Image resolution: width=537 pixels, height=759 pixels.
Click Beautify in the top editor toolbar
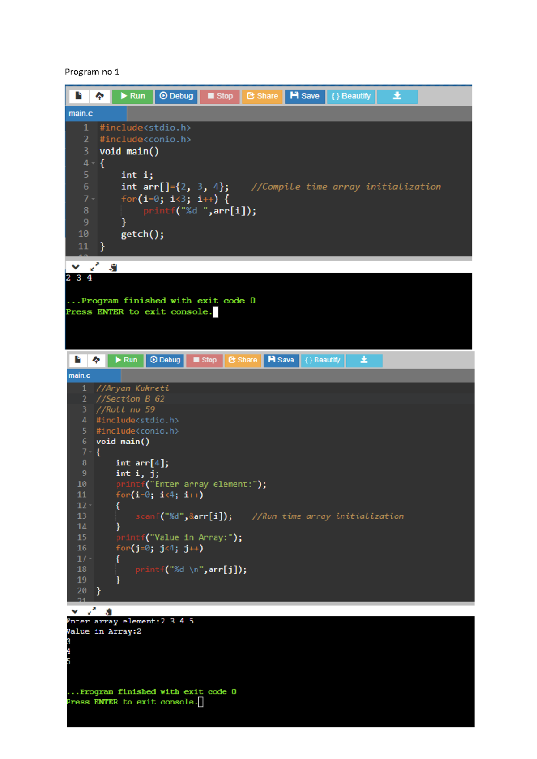click(351, 96)
